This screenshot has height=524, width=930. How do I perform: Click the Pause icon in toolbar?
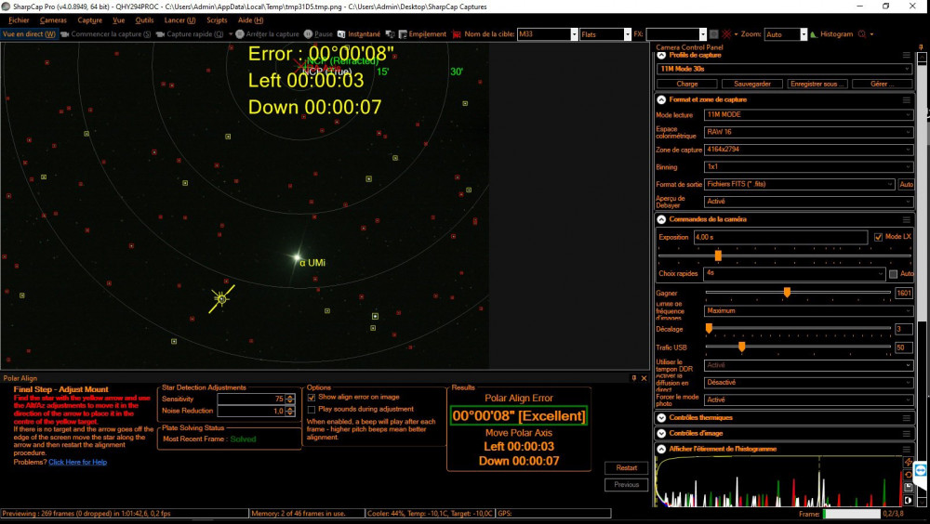coord(308,34)
